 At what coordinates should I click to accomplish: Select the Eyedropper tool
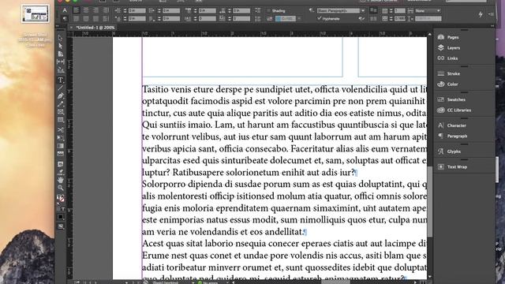pos(60,172)
